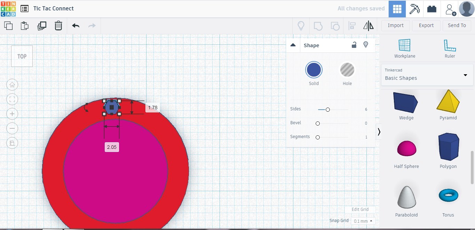
Task: Click the Tic Tac Connect design name
Action: pos(54,9)
